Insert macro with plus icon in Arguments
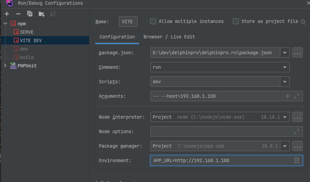 coord(288,96)
